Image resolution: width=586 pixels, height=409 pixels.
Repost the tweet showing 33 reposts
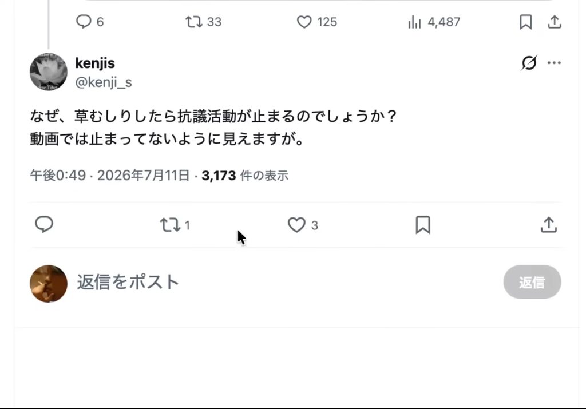click(203, 22)
